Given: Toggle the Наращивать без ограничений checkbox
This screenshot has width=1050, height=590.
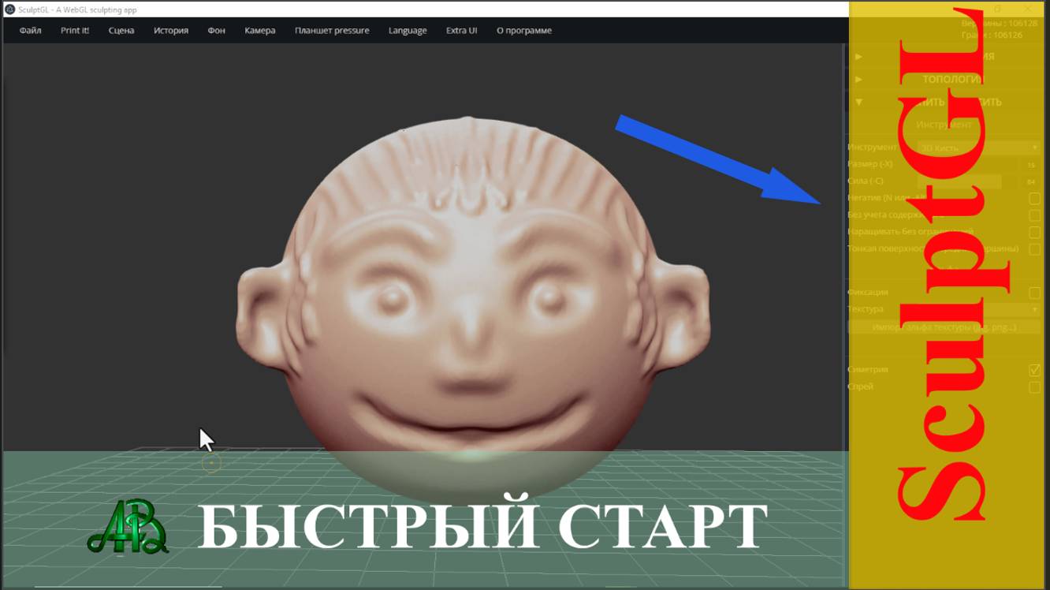Looking at the screenshot, I should 1035,232.
